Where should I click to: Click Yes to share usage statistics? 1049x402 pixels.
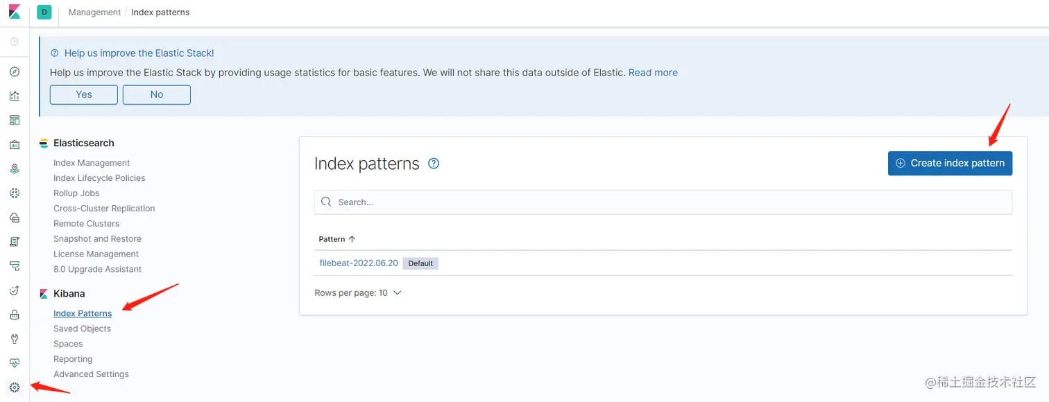click(84, 95)
